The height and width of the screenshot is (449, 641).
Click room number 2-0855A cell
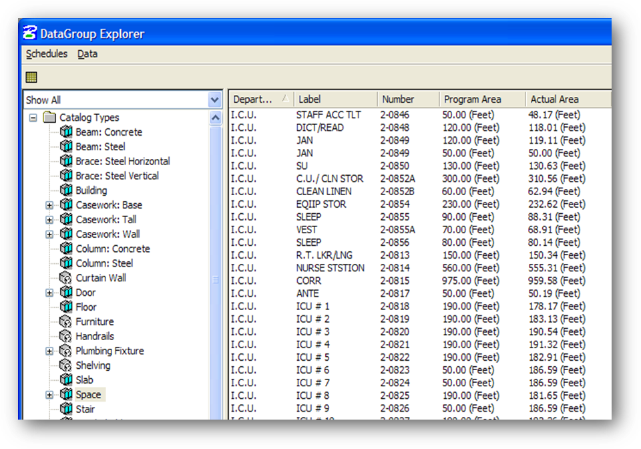pyautogui.click(x=397, y=230)
